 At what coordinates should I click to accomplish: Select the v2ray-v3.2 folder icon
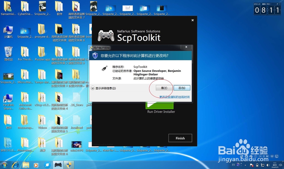(x=42, y=99)
